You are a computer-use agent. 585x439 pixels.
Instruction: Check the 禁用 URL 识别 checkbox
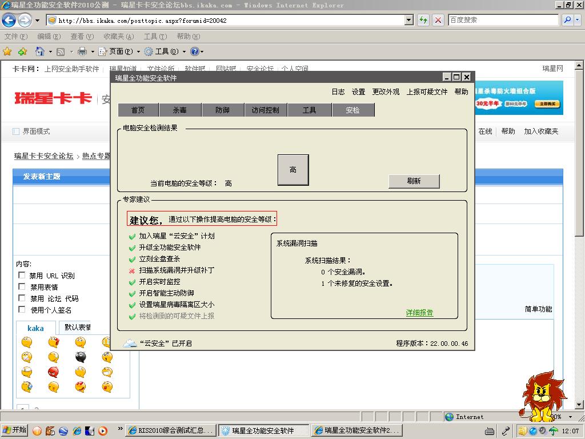pos(22,276)
